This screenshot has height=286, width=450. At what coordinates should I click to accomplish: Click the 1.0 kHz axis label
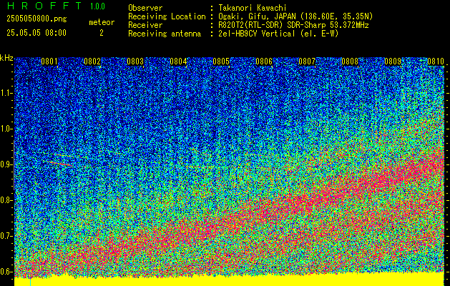point(6,129)
